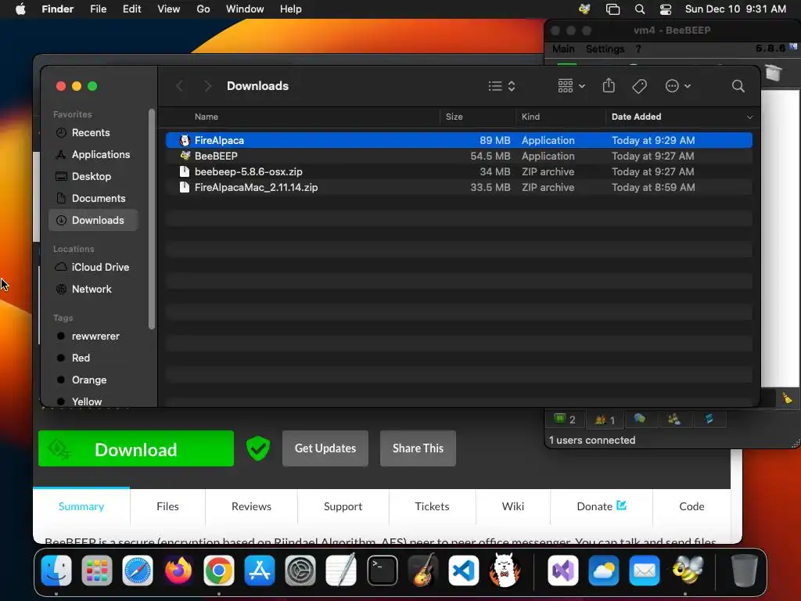Screen dimensions: 801x601
Task: Select FireAlpacaMac_2.11.14.zip file
Action: pos(458,188)
